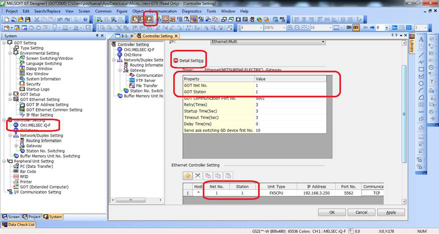The image size is (439, 234).
Task: Click the red-highlighted Controller Setting toolbar icon
Action: point(149,19)
